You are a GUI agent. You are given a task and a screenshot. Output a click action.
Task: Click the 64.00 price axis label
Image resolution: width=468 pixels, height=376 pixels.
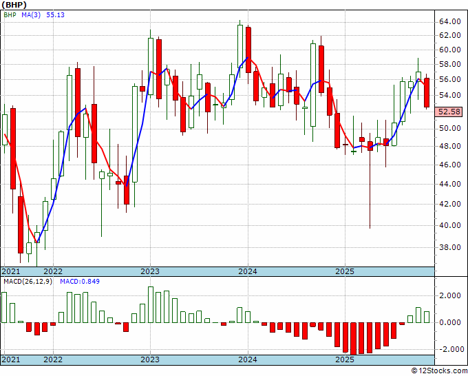point(449,21)
